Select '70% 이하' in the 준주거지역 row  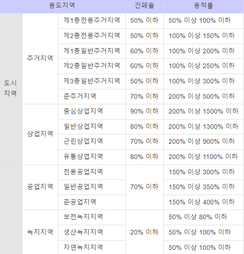tap(144, 96)
